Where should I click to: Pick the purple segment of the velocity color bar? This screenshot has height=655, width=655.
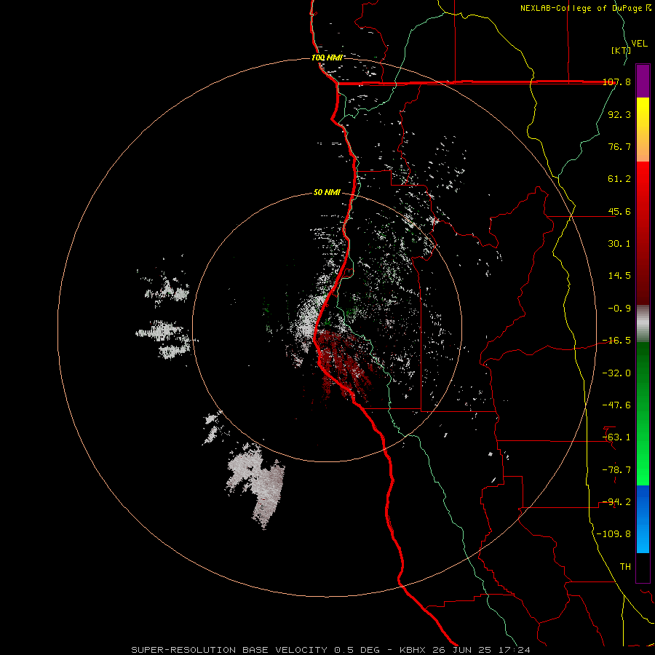tap(643, 81)
